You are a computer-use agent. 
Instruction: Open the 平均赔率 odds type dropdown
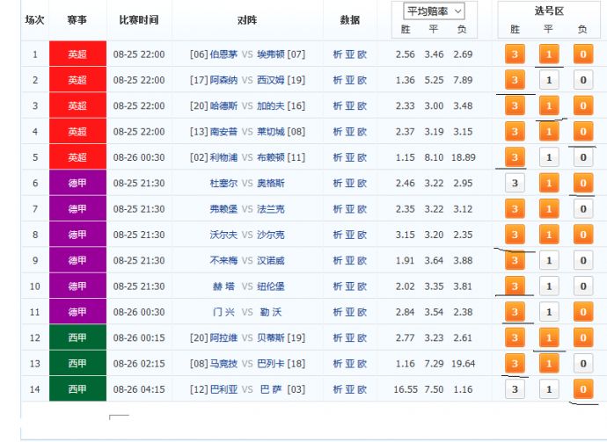pos(434,11)
